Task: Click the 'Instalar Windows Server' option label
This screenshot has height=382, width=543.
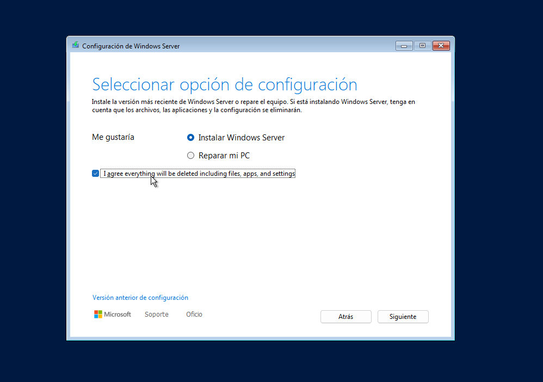Action: click(x=241, y=138)
